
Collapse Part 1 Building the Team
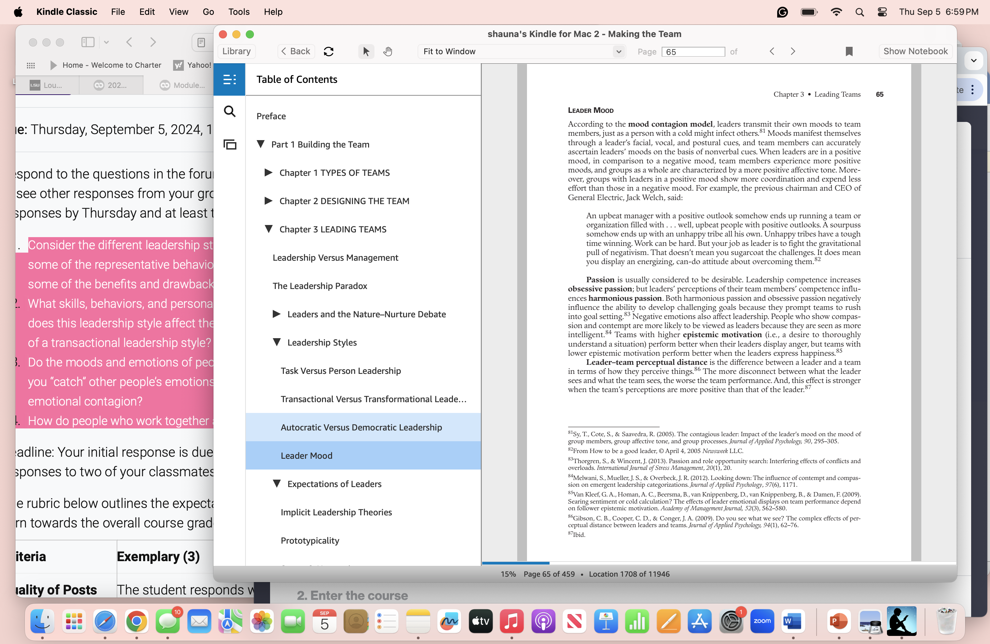coord(261,144)
